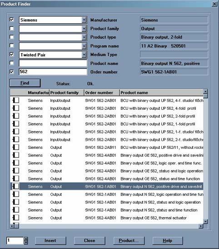Screen dimensions: 219x249
Task: Select 'Binary output GE 562, thermal actuator' product name
Action: coord(154,218)
